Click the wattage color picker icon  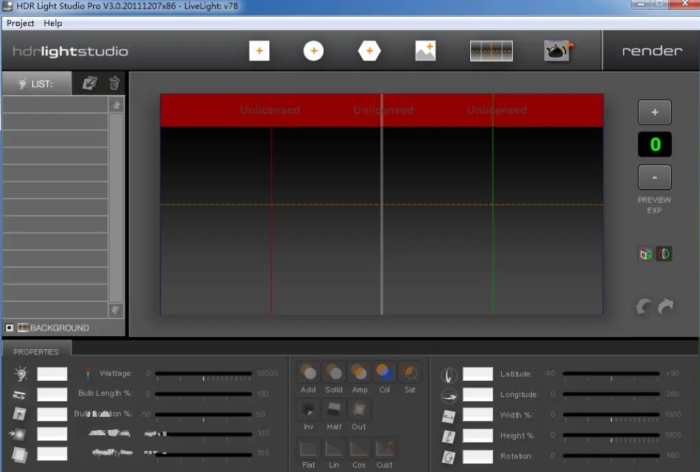88,374
